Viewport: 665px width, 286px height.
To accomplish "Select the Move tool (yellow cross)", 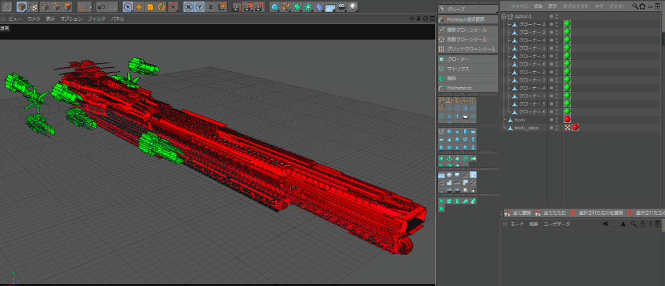I will point(139,7).
